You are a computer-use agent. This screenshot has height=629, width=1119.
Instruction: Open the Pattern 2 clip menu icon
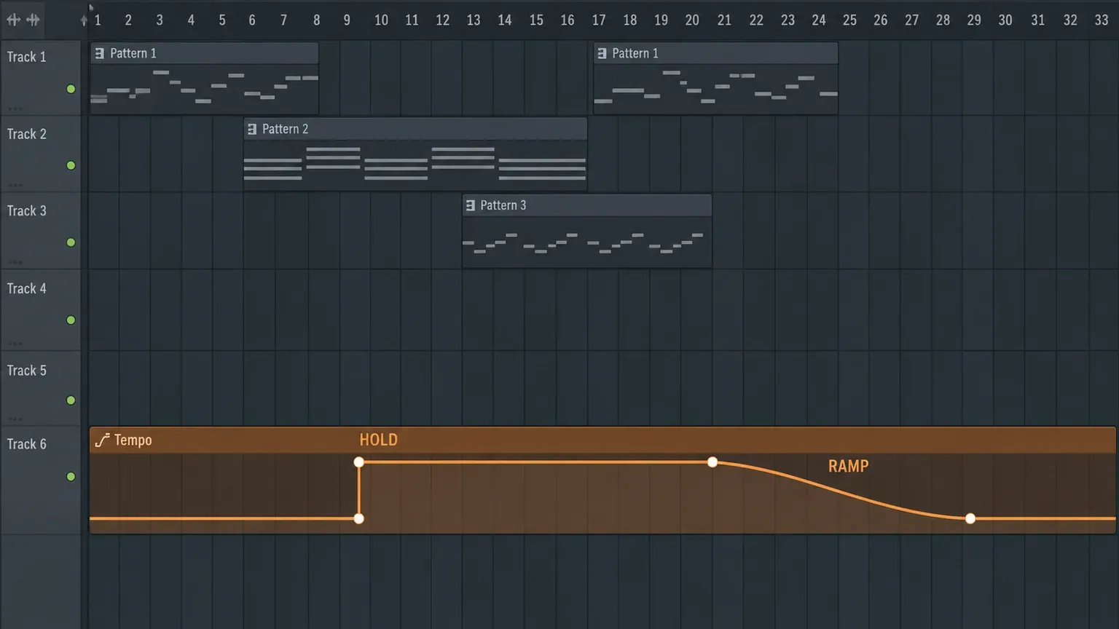pos(252,129)
